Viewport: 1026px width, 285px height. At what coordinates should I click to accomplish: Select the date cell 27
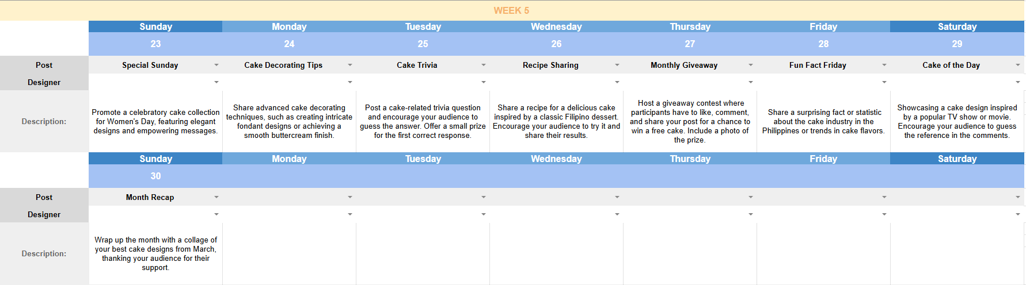pos(690,44)
